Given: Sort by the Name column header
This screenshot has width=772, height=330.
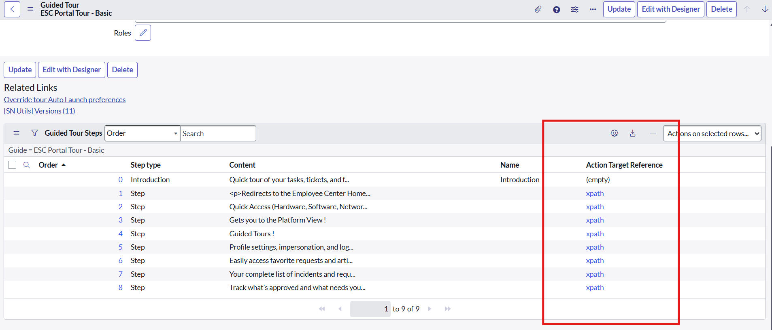Looking at the screenshot, I should click(x=510, y=165).
